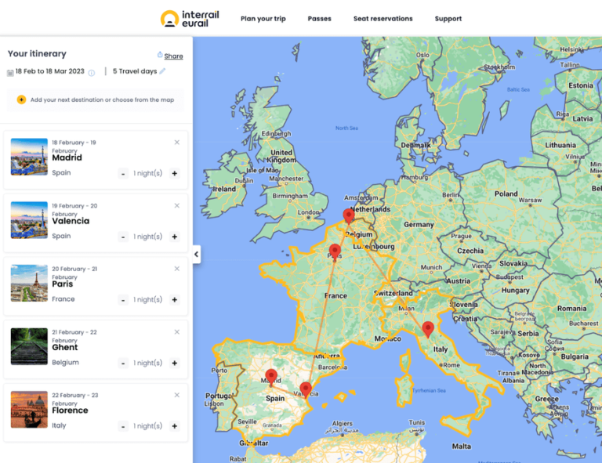This screenshot has width=602, height=463.
Task: Click the Interrail Eurail logo
Action: pyautogui.click(x=190, y=18)
